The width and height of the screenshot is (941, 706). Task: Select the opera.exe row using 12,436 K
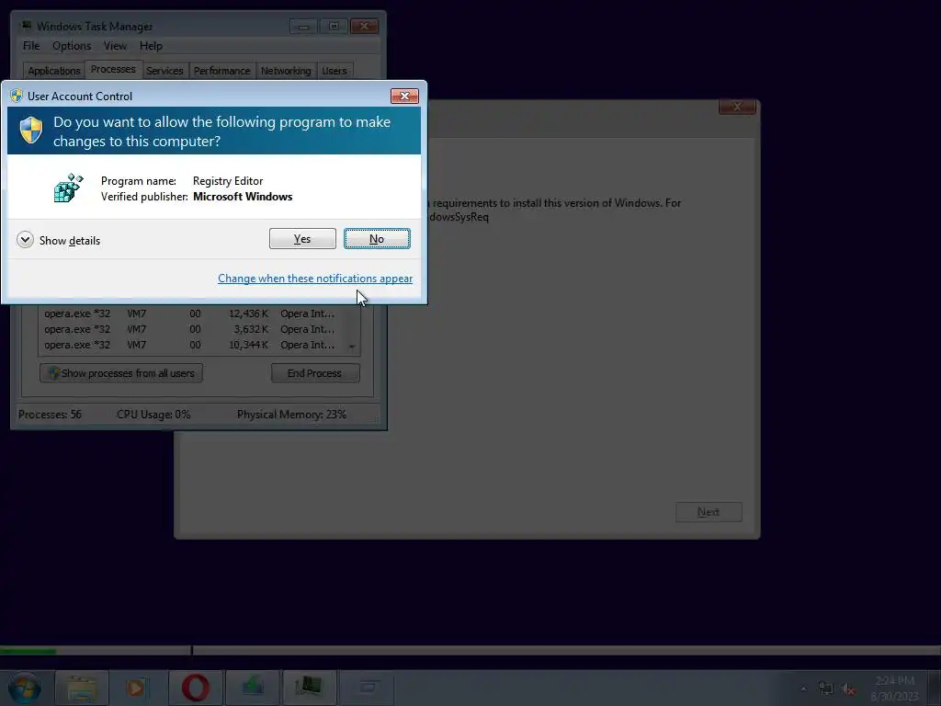point(192,313)
